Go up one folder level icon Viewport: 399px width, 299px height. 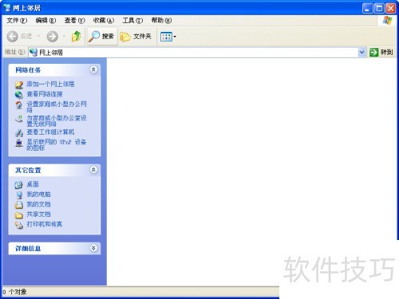click(x=77, y=36)
